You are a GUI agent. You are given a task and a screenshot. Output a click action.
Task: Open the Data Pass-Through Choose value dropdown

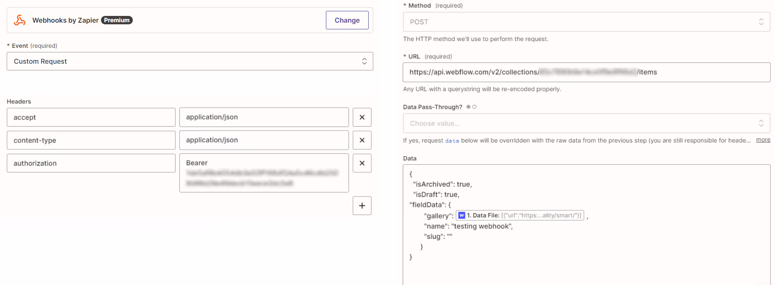click(586, 123)
